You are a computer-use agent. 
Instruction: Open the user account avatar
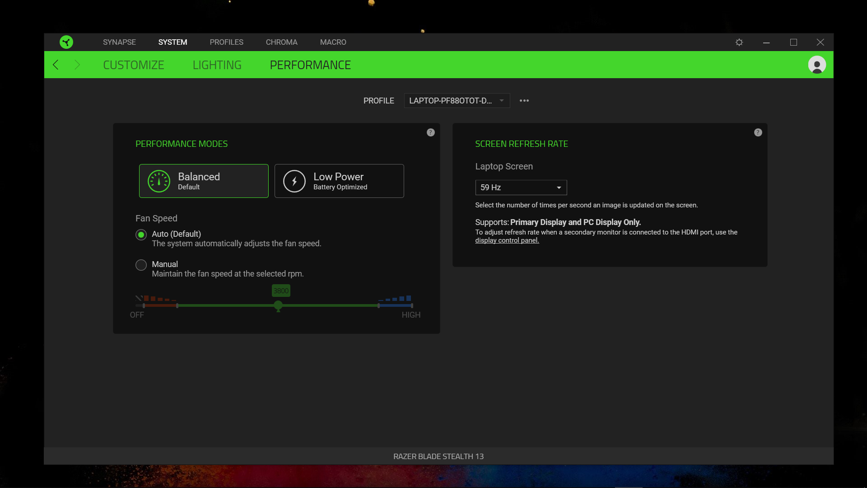(817, 65)
